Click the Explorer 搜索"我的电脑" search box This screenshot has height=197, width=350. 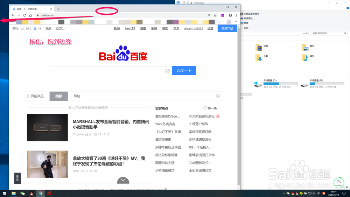[x=329, y=33]
